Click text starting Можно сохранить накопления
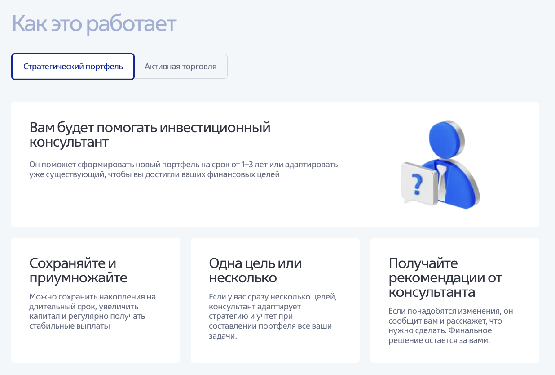 92,312
